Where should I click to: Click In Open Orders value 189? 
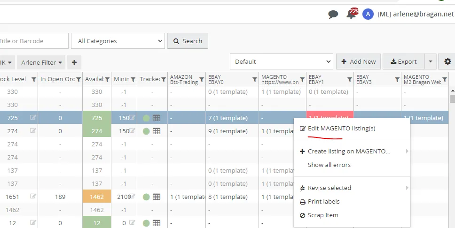[x=60, y=197]
